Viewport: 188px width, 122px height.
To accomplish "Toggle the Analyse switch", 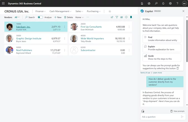I will tap(41, 17).
